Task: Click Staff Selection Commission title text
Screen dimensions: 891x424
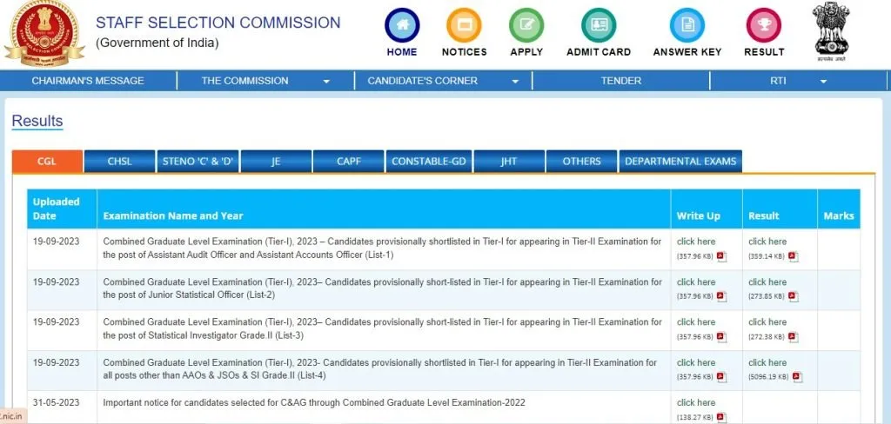Action: [218, 23]
